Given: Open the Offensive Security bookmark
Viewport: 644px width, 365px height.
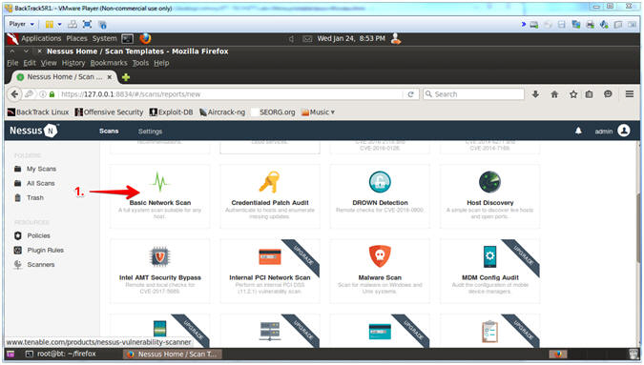Looking at the screenshot, I should 110,112.
